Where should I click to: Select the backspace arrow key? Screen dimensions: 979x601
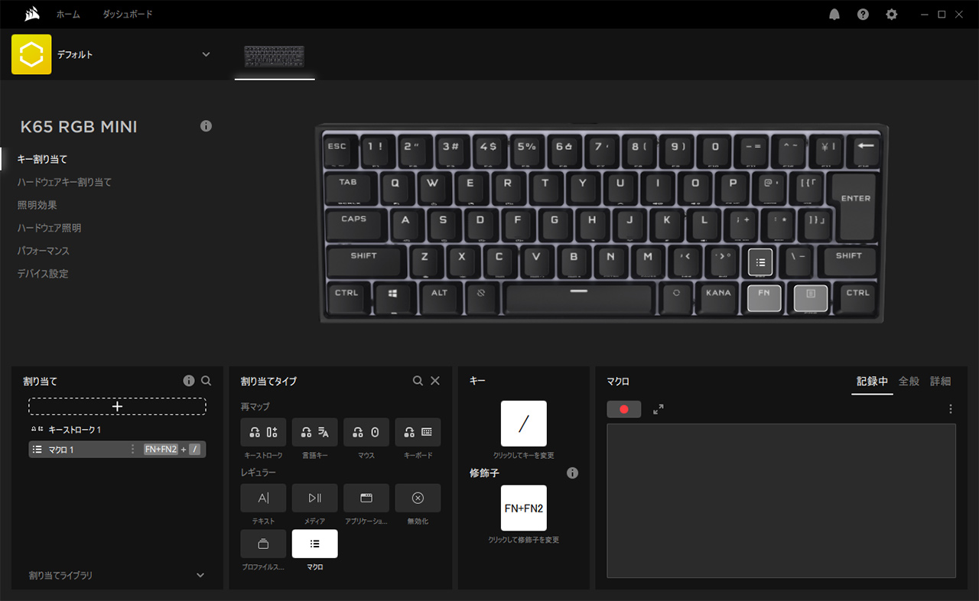[x=866, y=151]
